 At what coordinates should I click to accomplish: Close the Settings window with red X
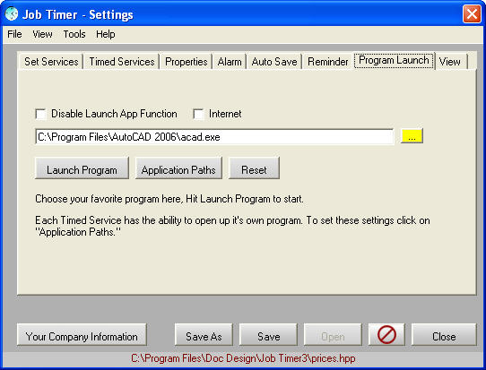[x=472, y=14]
